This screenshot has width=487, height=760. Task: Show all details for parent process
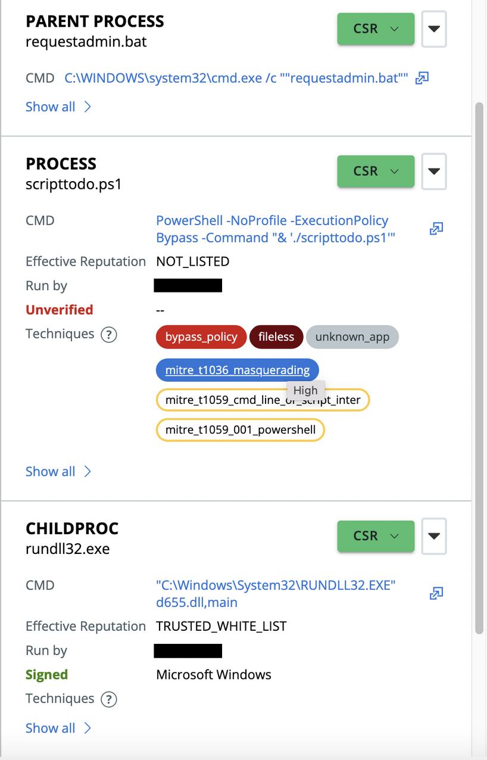[x=58, y=107]
